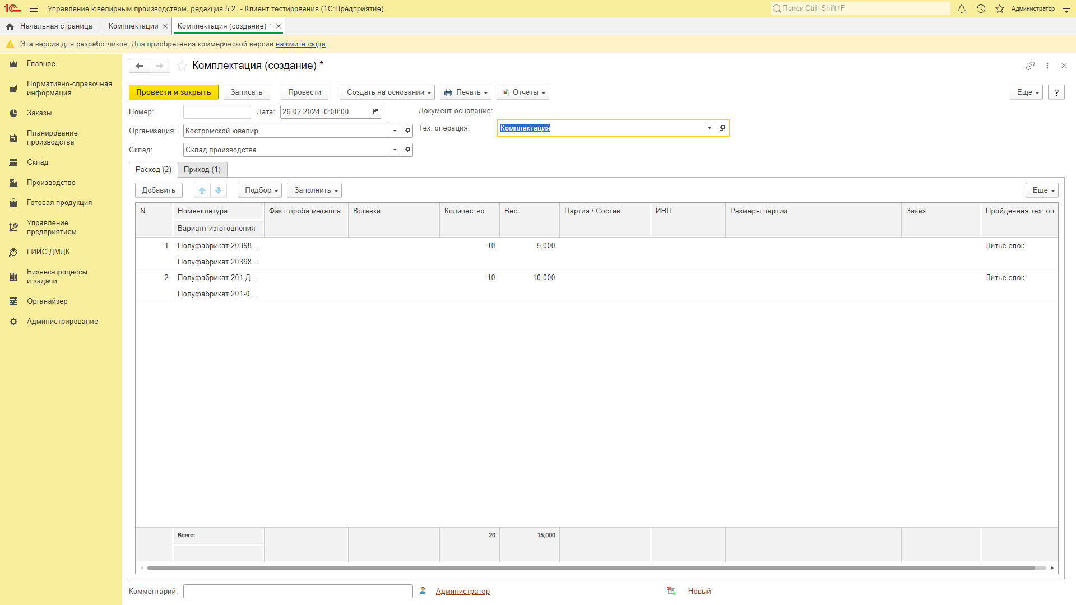Navigate back with the left arrow button
This screenshot has height=605, width=1076.
tap(140, 66)
